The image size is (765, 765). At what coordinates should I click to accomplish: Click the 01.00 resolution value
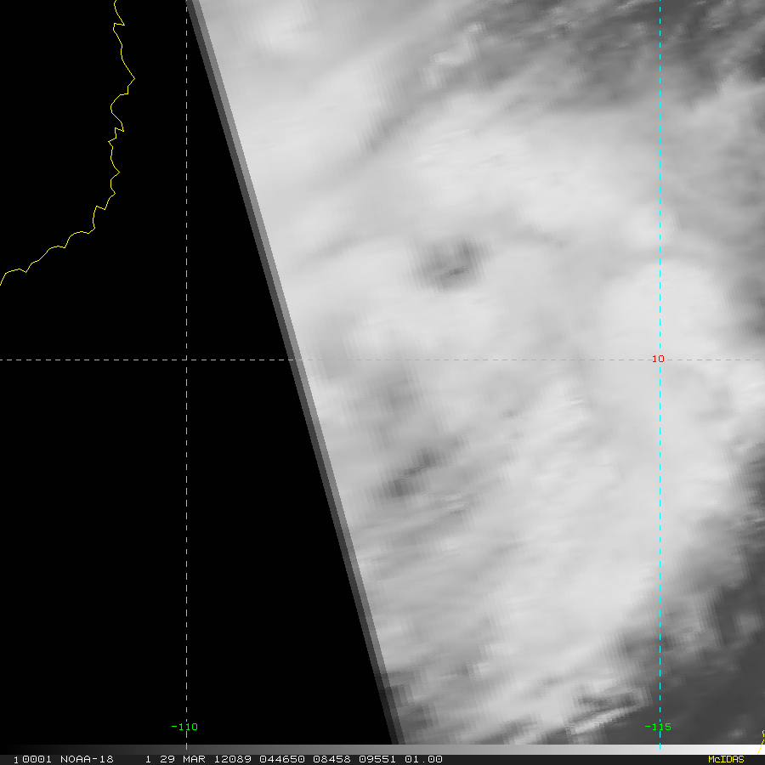(x=423, y=759)
